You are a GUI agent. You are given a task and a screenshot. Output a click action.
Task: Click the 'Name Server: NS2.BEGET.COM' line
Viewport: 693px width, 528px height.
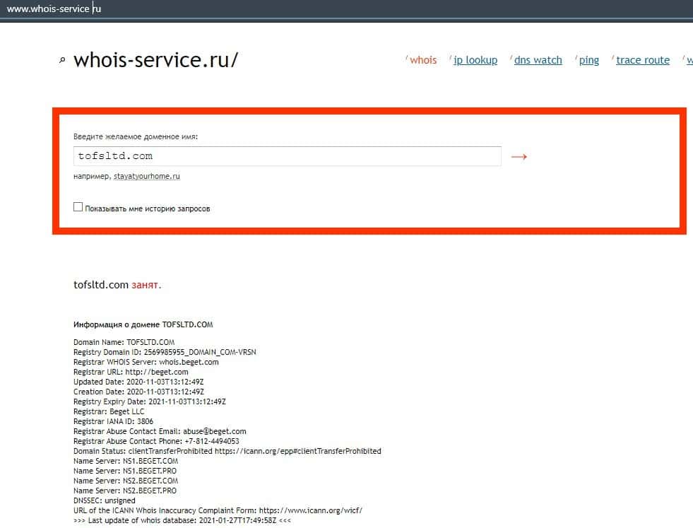click(x=126, y=481)
